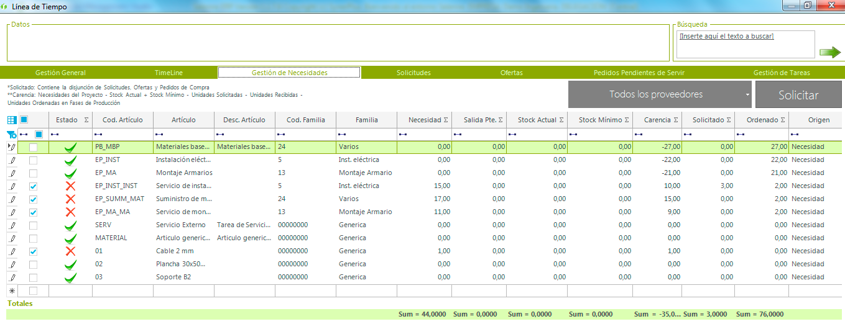Viewport: 845px width, 324px height.
Task: Uncheck the box for row EP_INST_INST
Action: [33, 186]
